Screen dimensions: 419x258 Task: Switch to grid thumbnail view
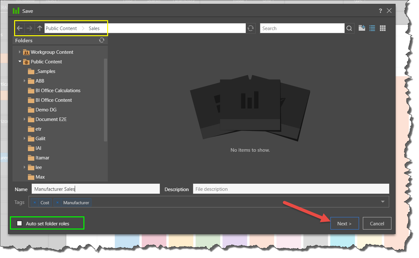(382, 28)
